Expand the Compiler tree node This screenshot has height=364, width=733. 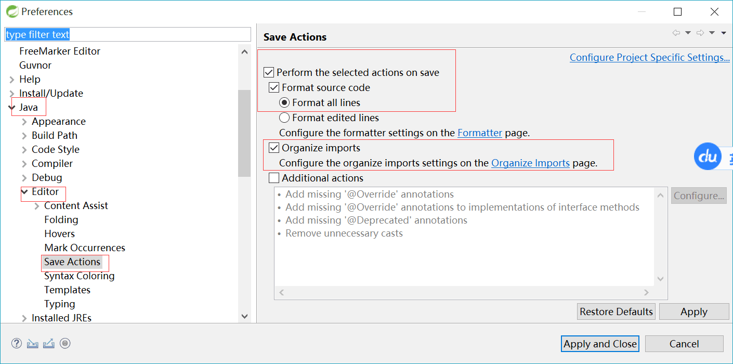tap(24, 164)
